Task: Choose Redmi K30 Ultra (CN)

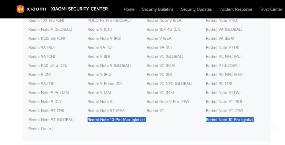Action: (48, 66)
